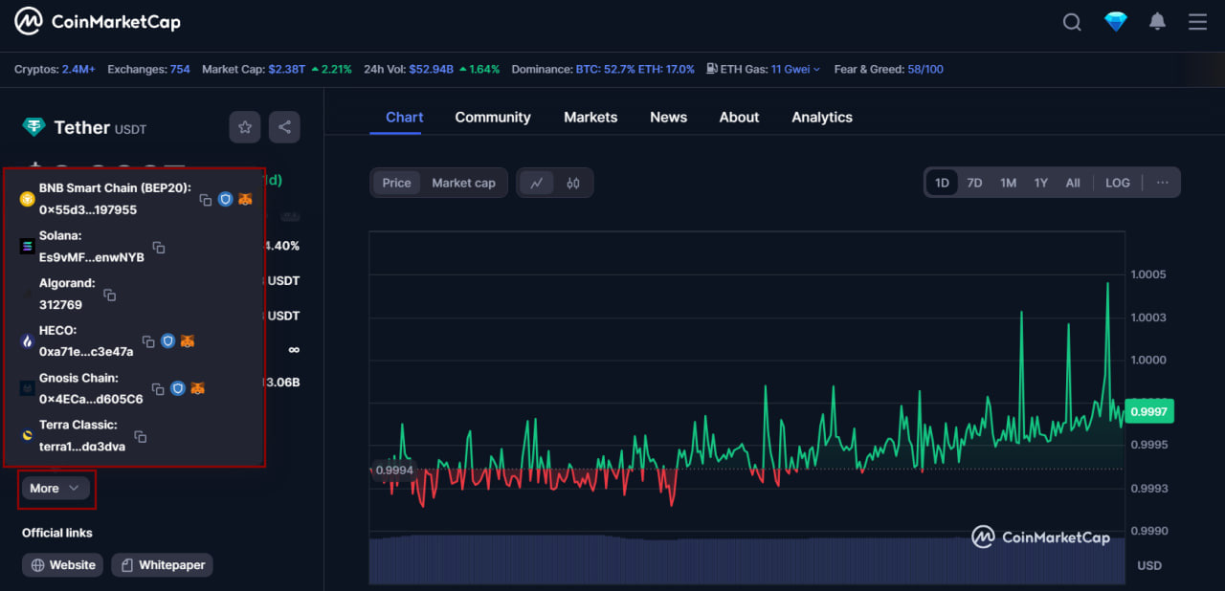Viewport: 1225px width, 591px height.
Task: Open the Analytics tab
Action: 822,117
